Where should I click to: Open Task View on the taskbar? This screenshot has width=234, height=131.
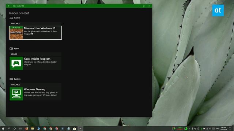coord(20,128)
